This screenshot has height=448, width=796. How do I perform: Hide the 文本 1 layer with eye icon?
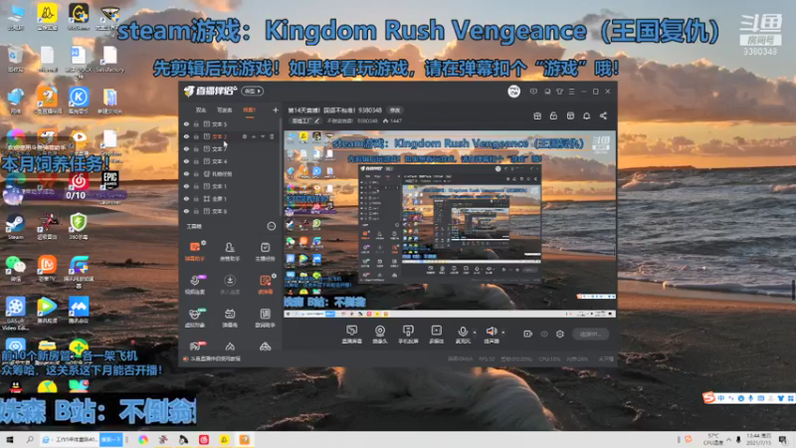[186, 186]
